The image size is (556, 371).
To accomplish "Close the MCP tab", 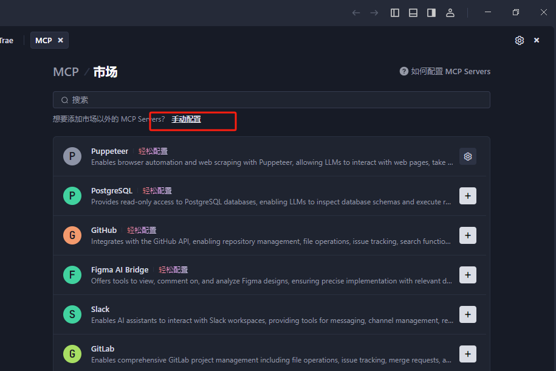I will (x=60, y=40).
